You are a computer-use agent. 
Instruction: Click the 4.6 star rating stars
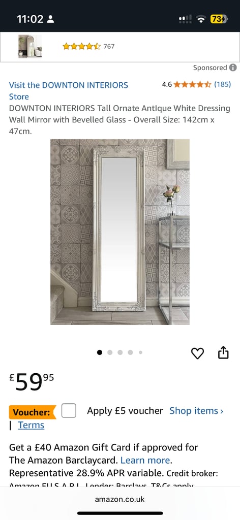192,85
